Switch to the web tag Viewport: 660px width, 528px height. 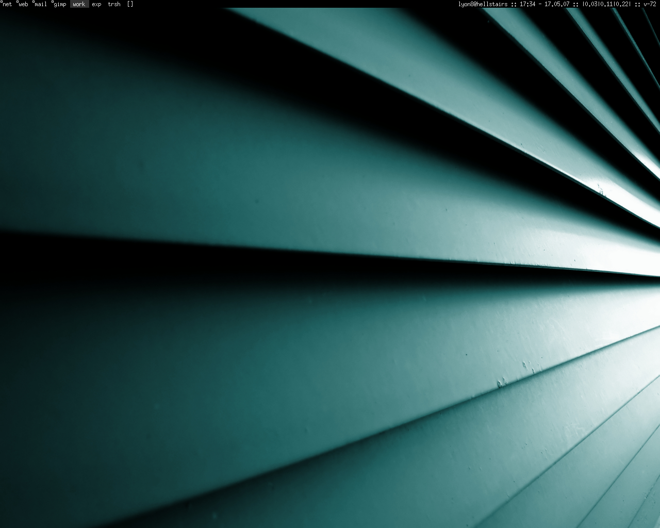(23, 4)
